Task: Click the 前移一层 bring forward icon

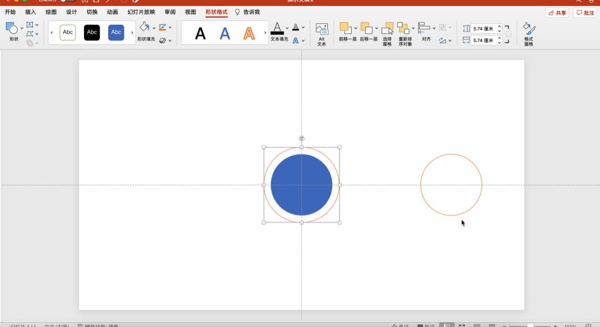Action: (x=345, y=28)
